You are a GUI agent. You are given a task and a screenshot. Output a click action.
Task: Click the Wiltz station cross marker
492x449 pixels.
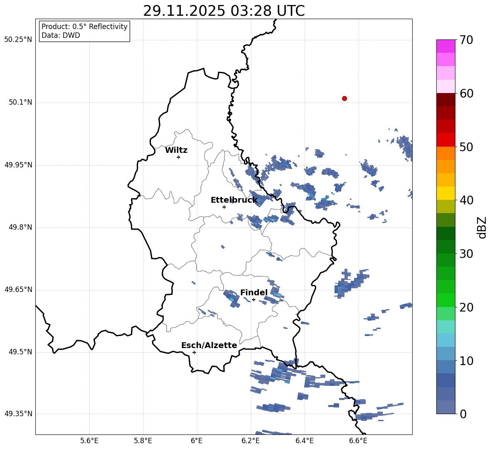179,157
